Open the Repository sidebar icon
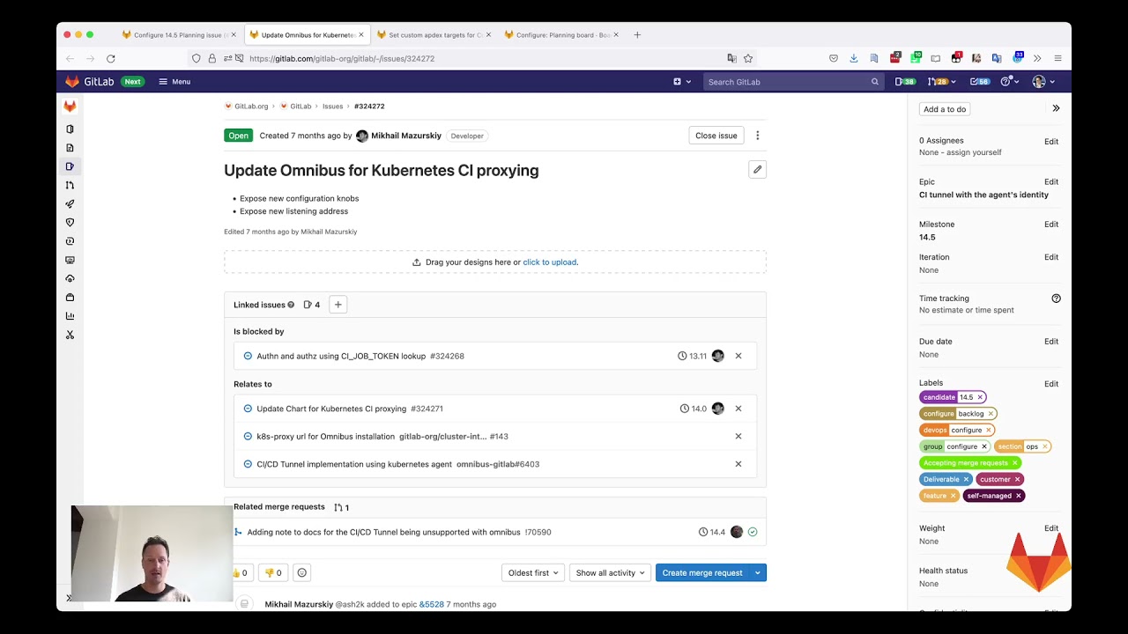Screen dimensions: 1128x634 70,148
